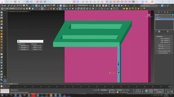
Task: Click the object name field in command panel
Action: [x=163, y=15]
